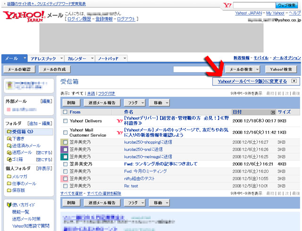Click the メールの確認 button
The width and height of the screenshot is (302, 231).
(x=19, y=69)
